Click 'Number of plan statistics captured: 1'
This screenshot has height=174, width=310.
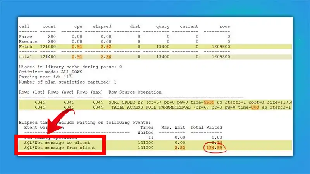[67, 82]
